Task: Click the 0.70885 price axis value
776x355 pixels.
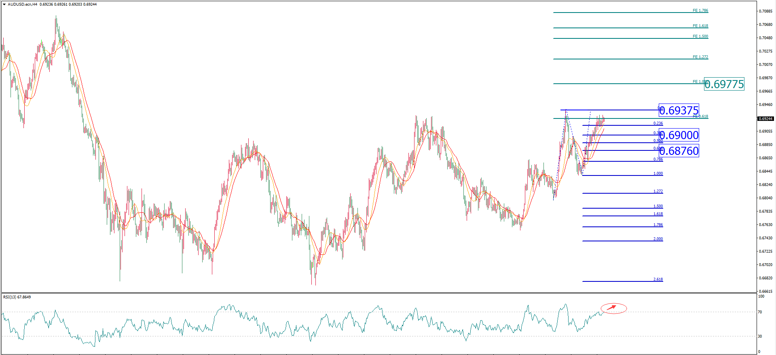Action: click(766, 11)
